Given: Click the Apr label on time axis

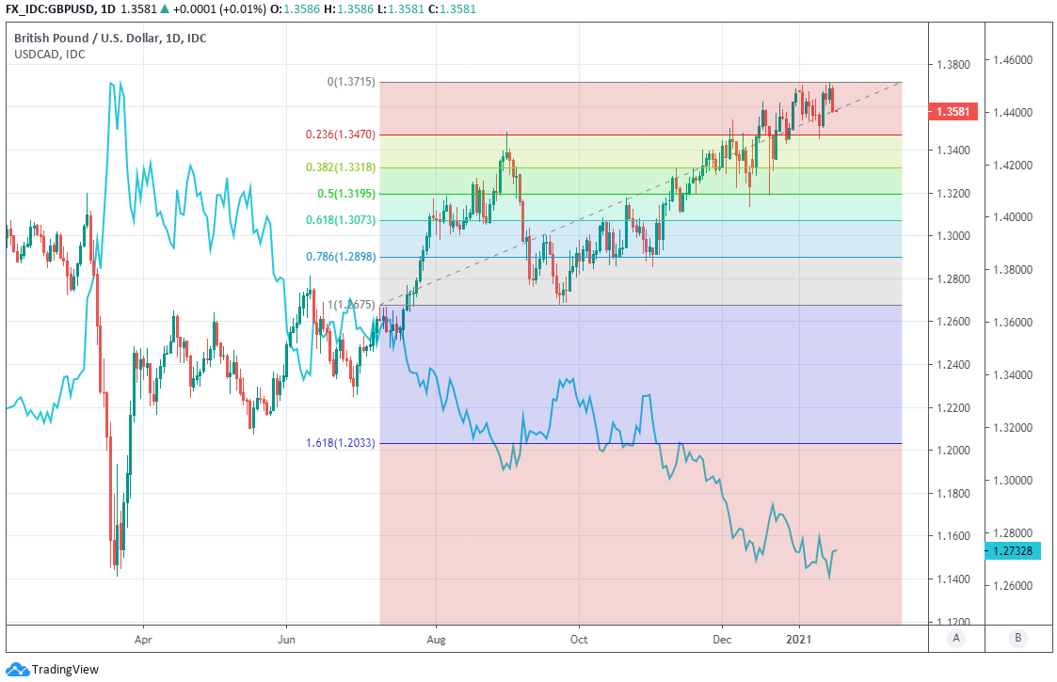Looking at the screenshot, I should (x=143, y=638).
